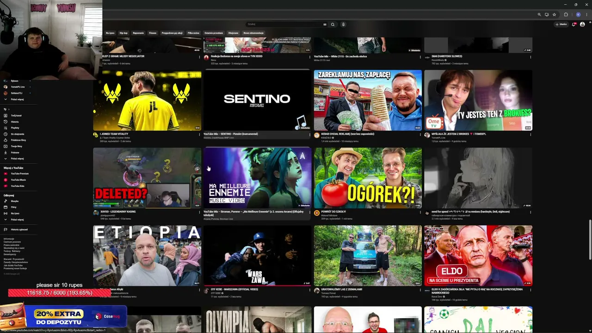The image size is (592, 333).
Task: Play the police car forest video thumbnail
Action: 368,255
